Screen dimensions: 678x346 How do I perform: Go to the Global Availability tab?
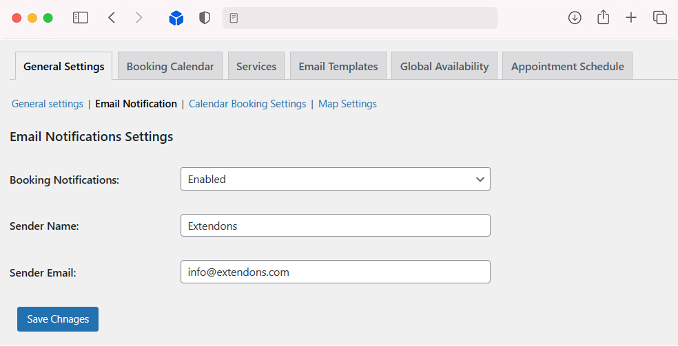(x=444, y=67)
